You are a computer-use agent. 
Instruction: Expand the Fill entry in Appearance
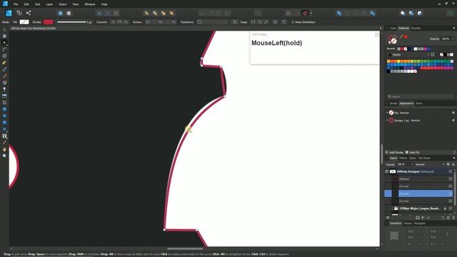click(387, 113)
